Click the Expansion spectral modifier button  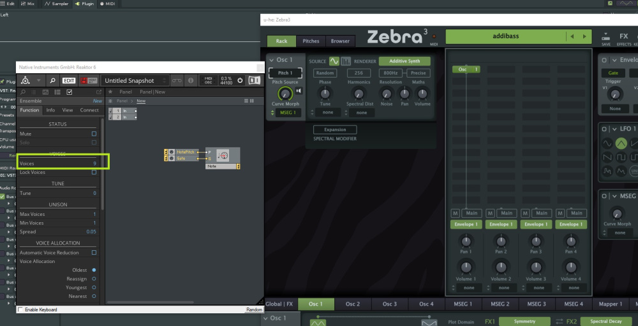click(x=335, y=130)
